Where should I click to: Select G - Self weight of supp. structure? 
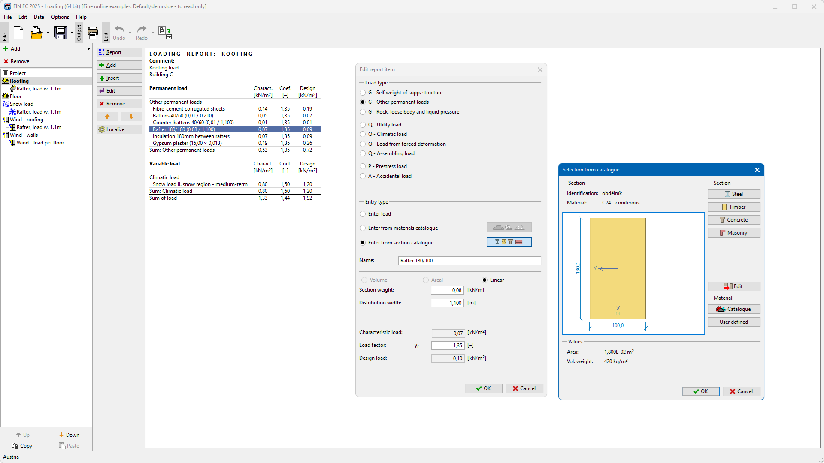[x=363, y=93]
